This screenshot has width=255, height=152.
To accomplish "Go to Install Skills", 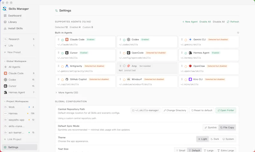I will click(x=19, y=28).
